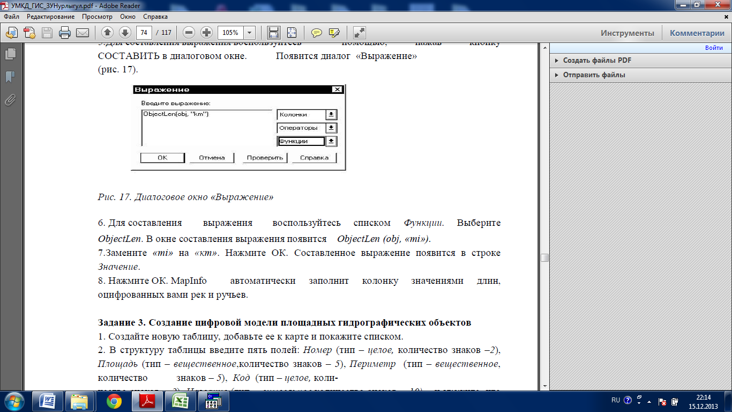Select the fit-to-width scrolling icon

click(x=274, y=32)
